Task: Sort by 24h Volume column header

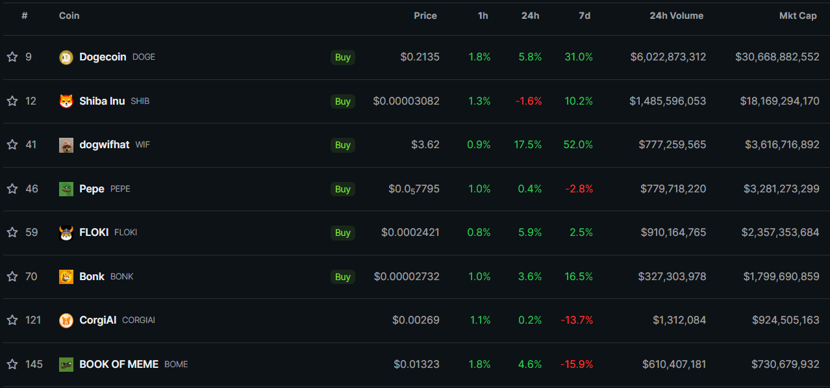Action: click(676, 16)
